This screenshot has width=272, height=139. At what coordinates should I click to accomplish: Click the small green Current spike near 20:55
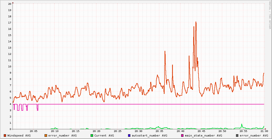click(242, 124)
